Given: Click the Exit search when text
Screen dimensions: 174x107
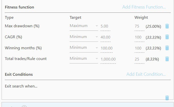Looking at the screenshot, I should (21, 86).
